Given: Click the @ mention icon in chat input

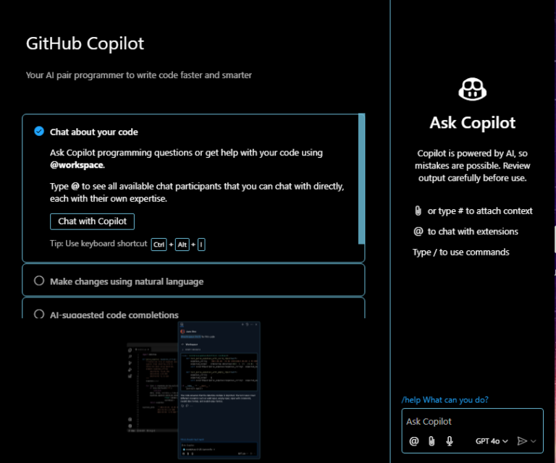Looking at the screenshot, I should coord(414,441).
